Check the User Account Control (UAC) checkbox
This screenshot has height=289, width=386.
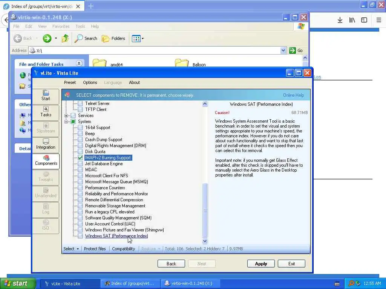(80, 224)
